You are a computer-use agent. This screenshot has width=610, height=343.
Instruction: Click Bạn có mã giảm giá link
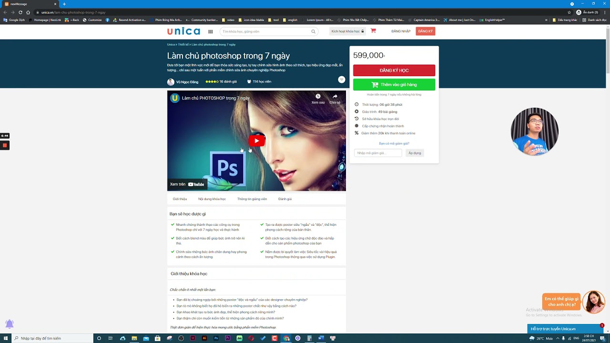pyautogui.click(x=394, y=143)
